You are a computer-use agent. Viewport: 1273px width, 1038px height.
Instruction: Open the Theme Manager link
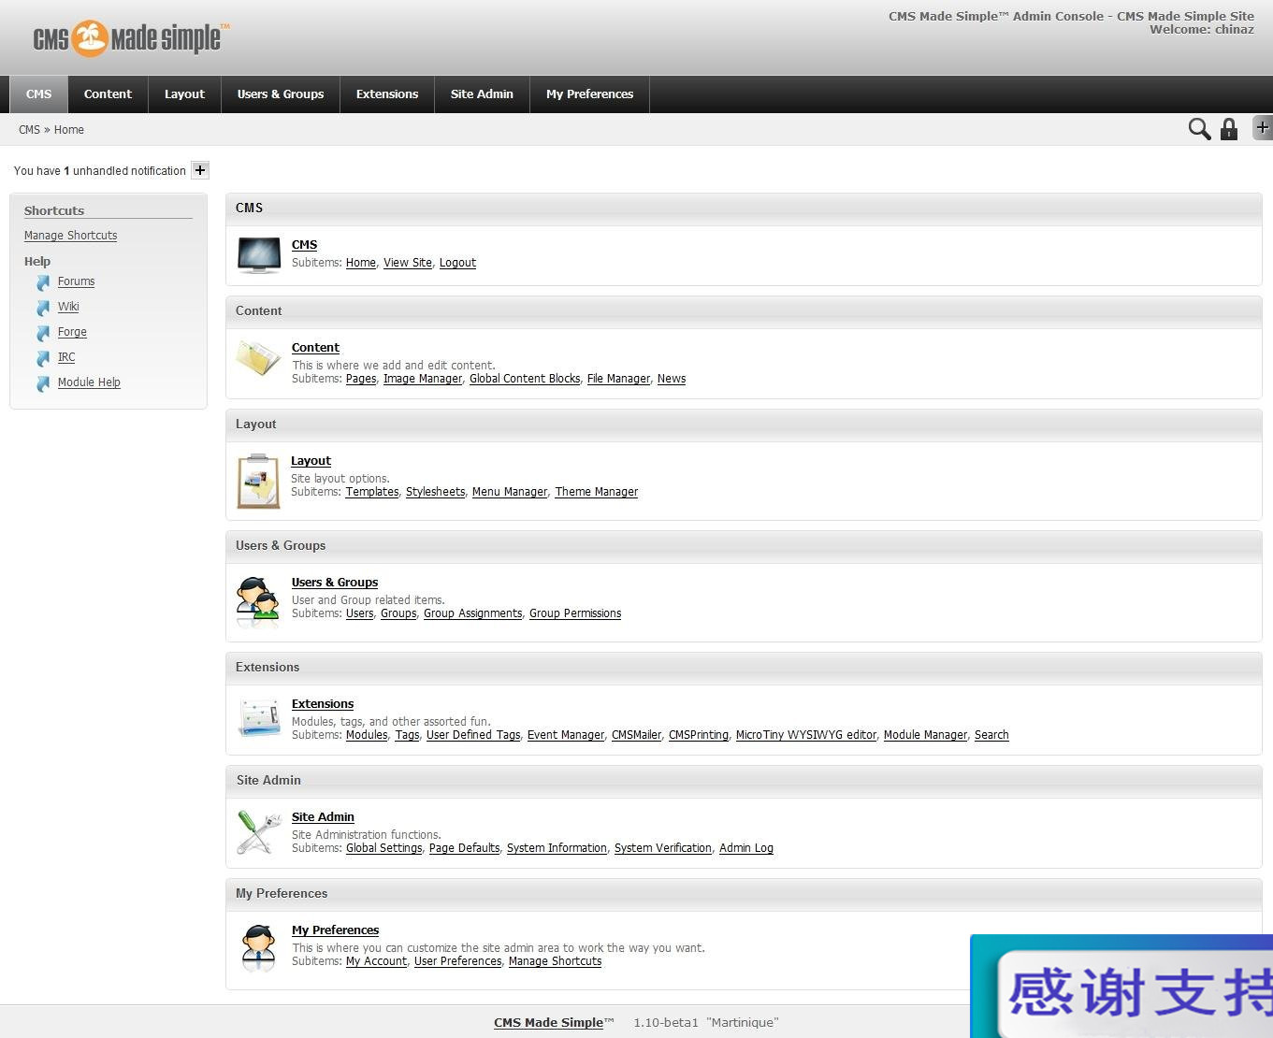coord(597,492)
